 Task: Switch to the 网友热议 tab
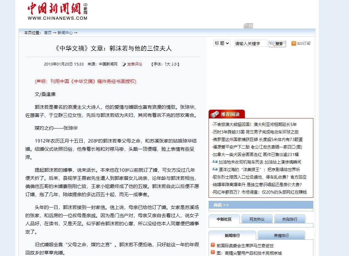click(x=257, y=219)
